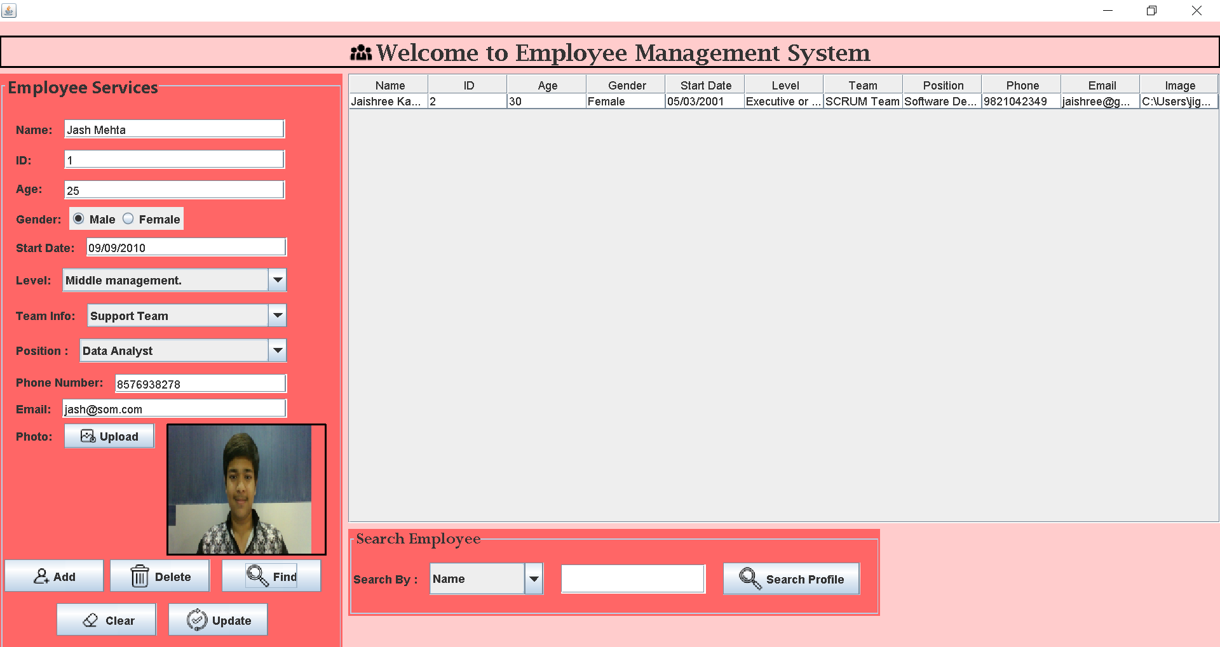Click the uploaded photo of Jash Mehta
The image size is (1220, 647).
point(246,489)
